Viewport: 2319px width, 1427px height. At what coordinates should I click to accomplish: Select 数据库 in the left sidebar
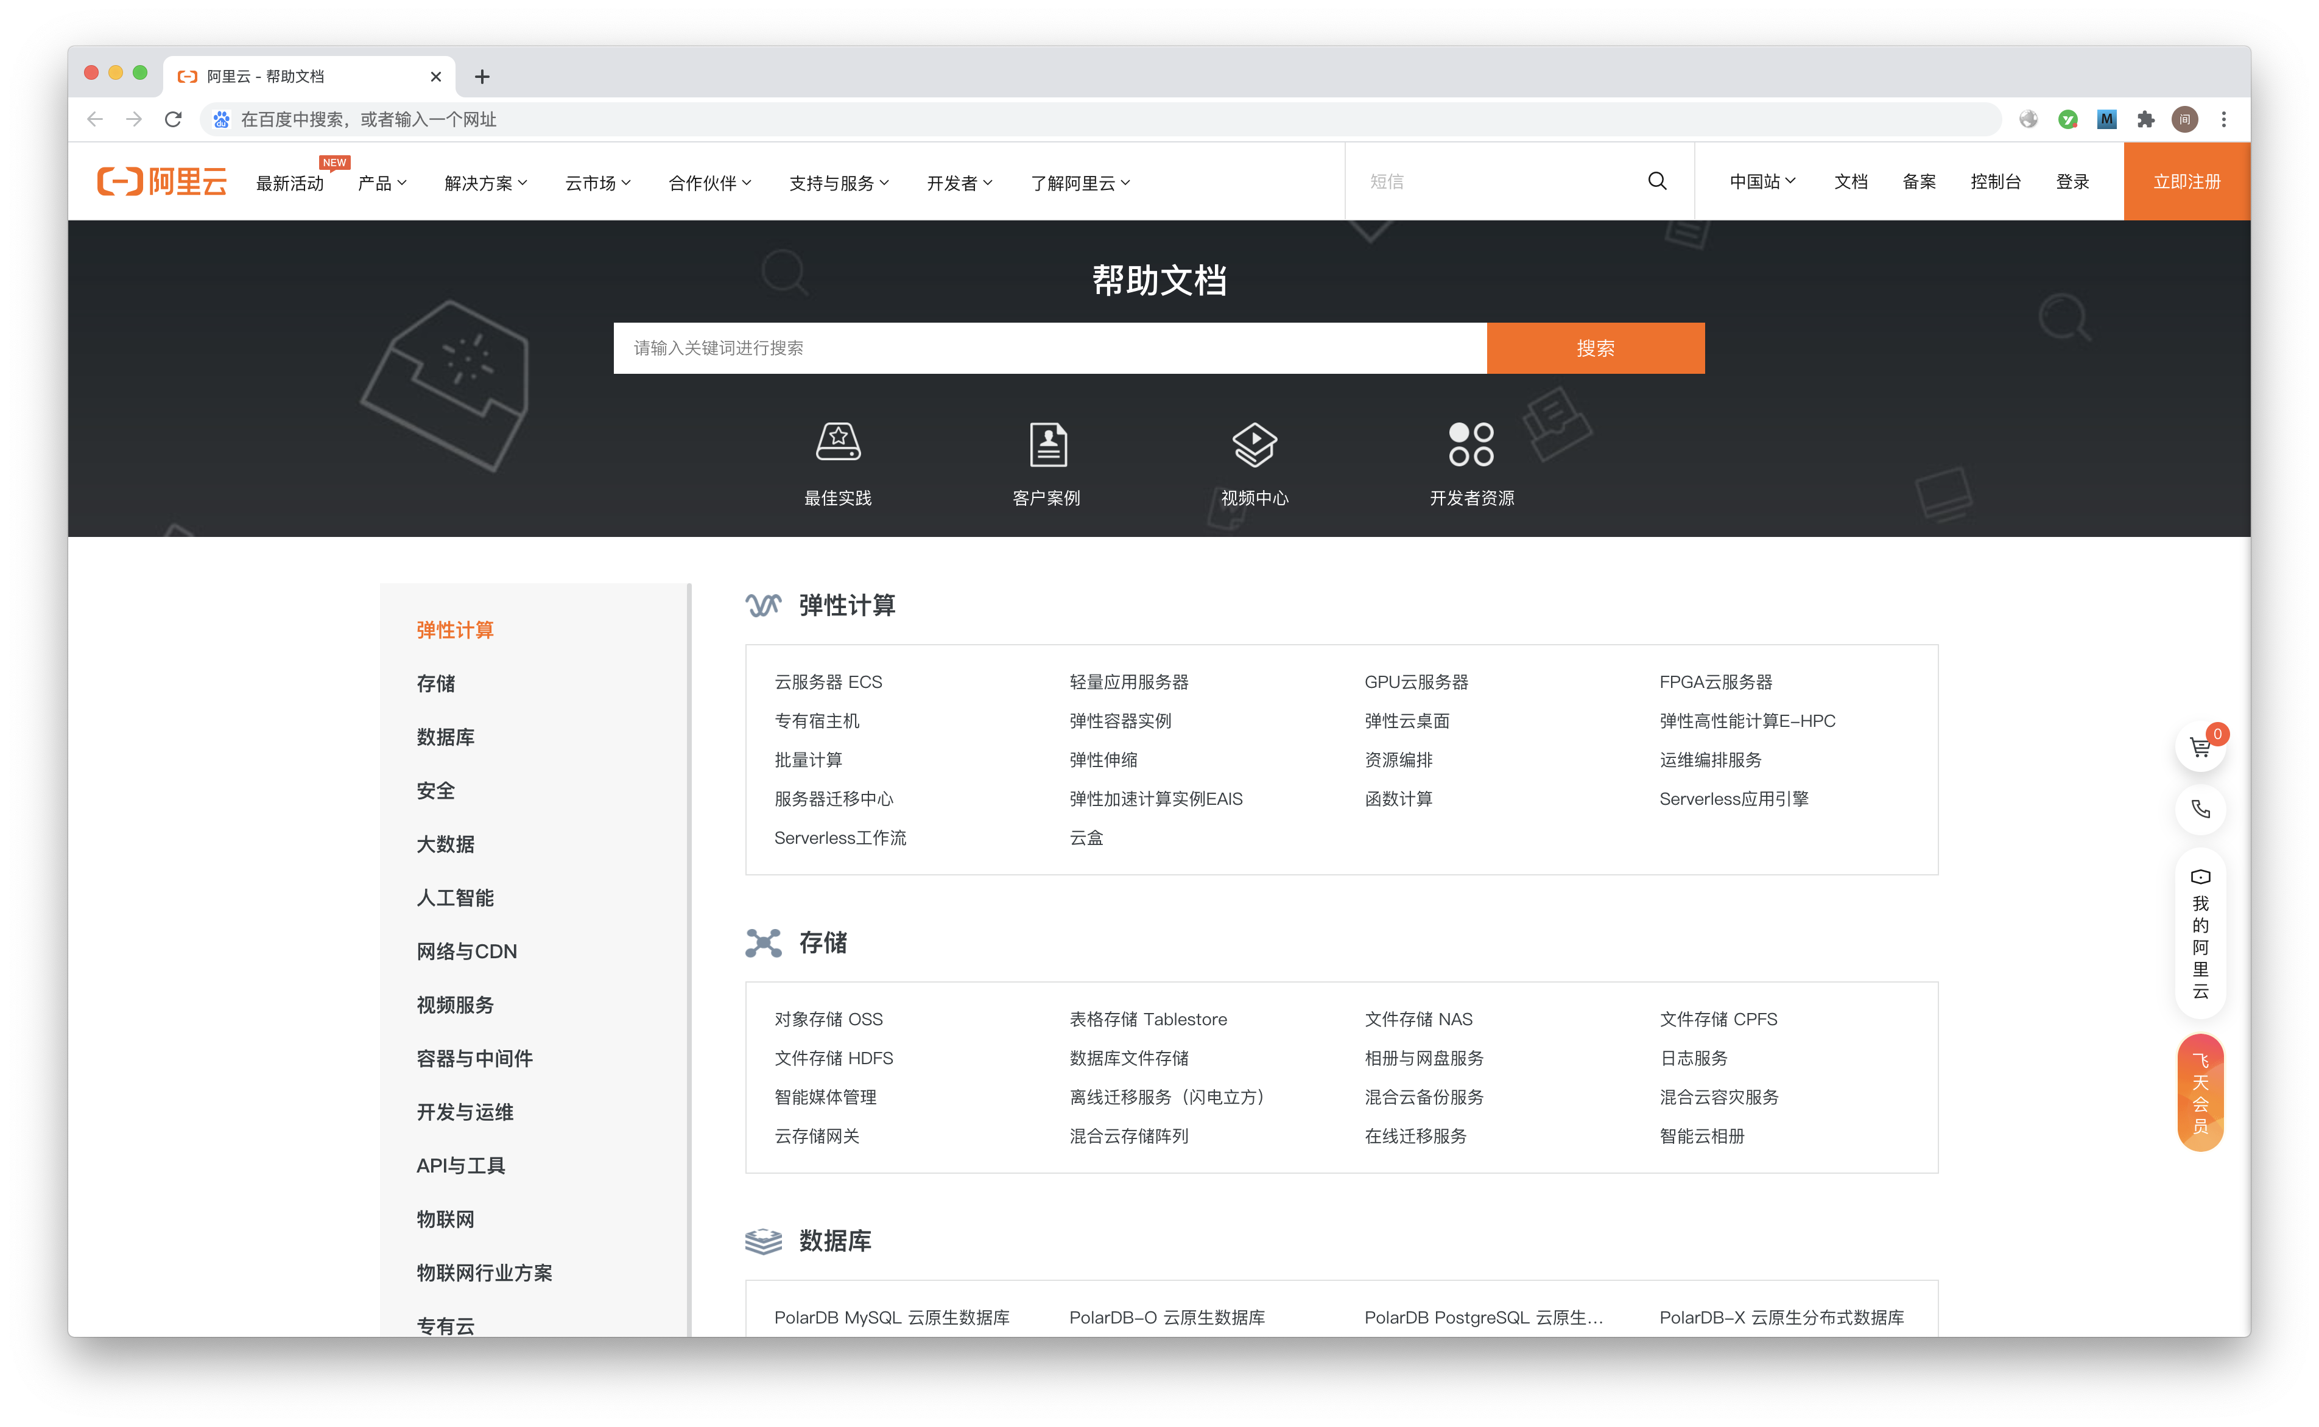point(446,737)
